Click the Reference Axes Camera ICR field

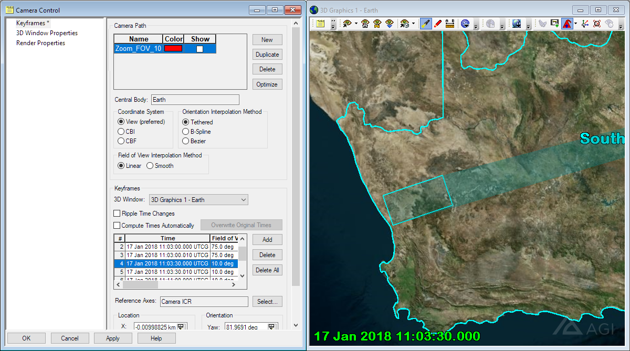[204, 302]
